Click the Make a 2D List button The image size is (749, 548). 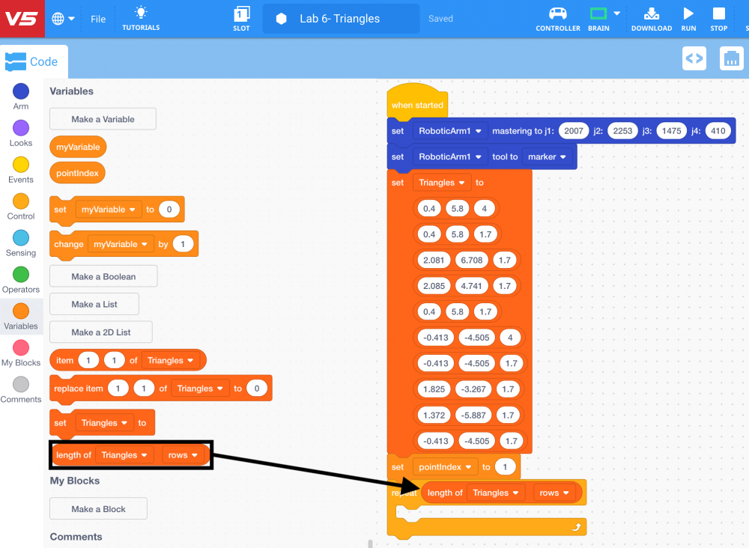pos(100,332)
